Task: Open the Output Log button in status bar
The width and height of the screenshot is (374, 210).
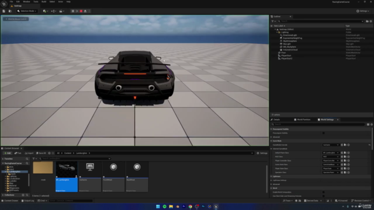Action: pos(28,201)
